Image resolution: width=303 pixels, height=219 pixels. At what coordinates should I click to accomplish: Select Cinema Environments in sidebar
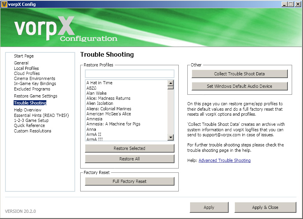point(35,78)
